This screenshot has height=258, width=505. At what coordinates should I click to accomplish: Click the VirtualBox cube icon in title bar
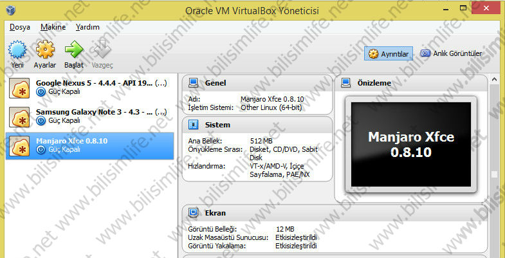click(x=11, y=10)
